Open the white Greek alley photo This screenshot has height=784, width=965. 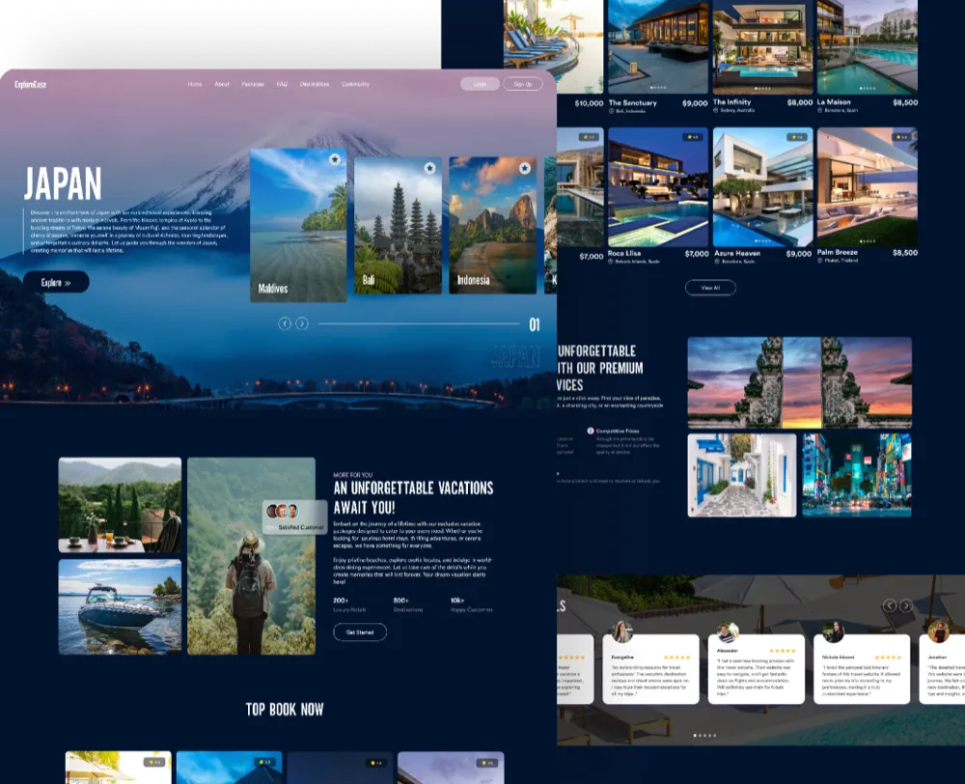coord(741,475)
